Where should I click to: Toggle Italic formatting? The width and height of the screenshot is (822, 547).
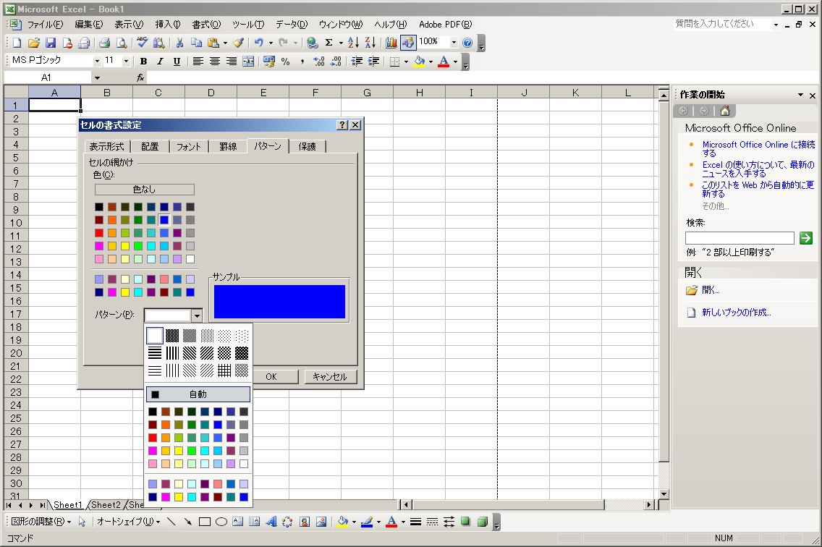point(160,62)
